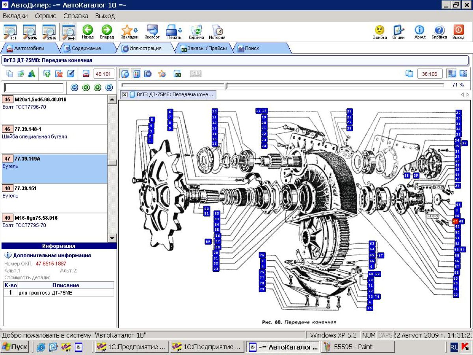Toggle the fit-to-width zoom button
The image size is (473, 355).
click(x=69, y=32)
